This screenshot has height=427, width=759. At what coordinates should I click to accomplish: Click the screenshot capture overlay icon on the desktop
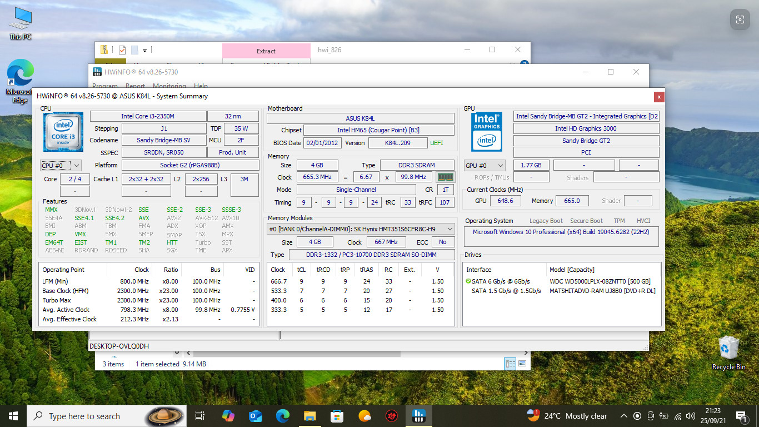pos(740,19)
